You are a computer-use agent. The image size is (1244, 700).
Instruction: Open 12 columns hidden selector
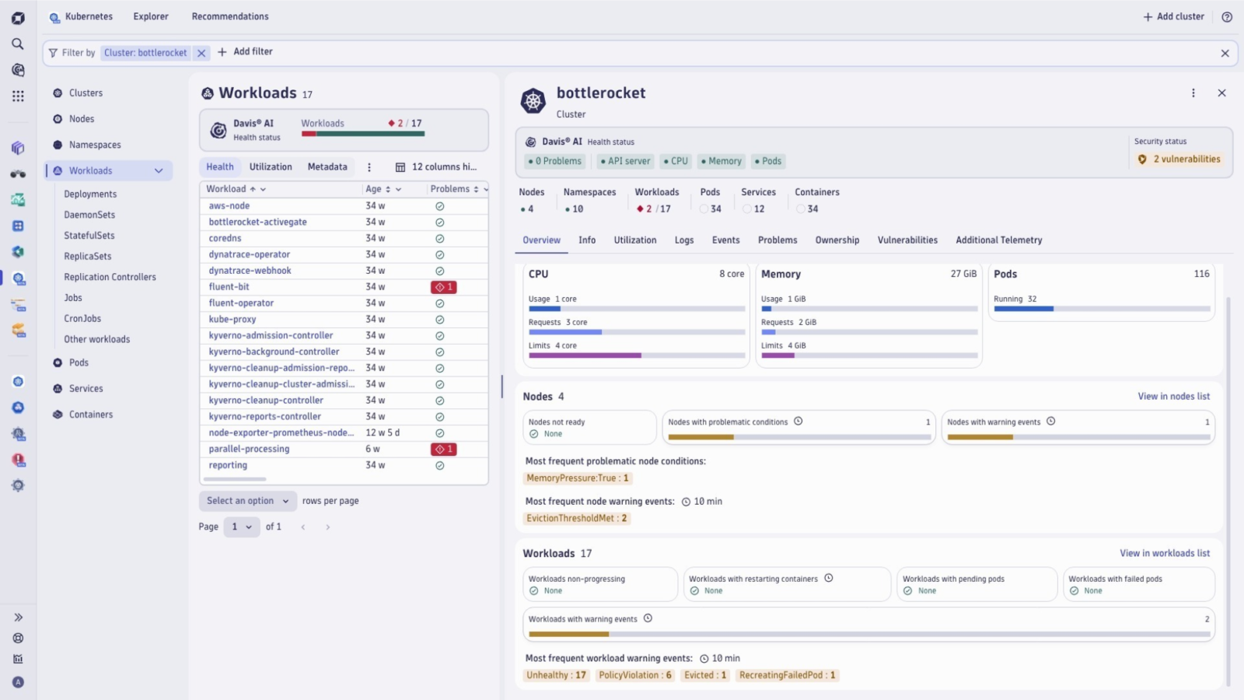click(x=436, y=167)
